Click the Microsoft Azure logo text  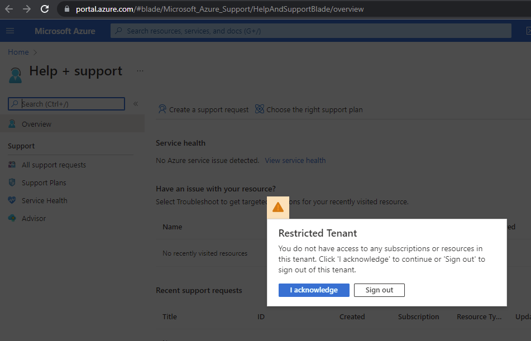[65, 31]
